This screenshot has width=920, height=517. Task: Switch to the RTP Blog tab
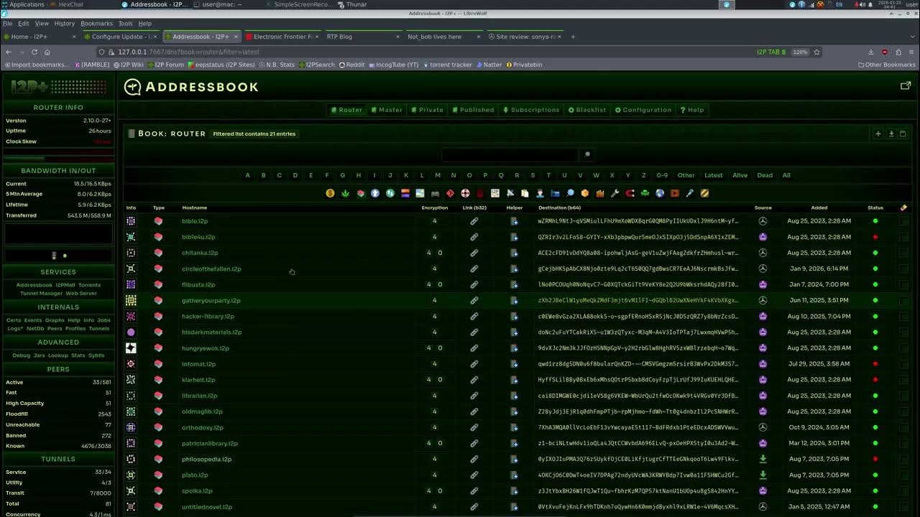point(339,37)
